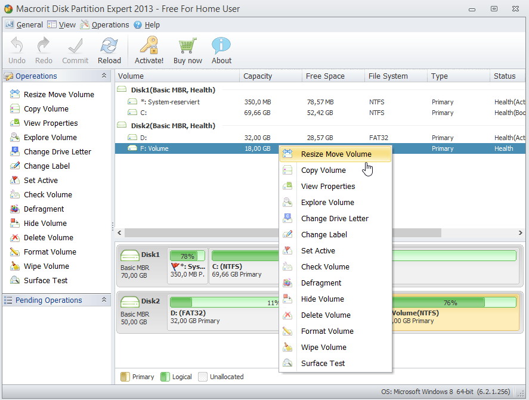
Task: Select the System-reserviert volume row
Action: click(x=320, y=102)
